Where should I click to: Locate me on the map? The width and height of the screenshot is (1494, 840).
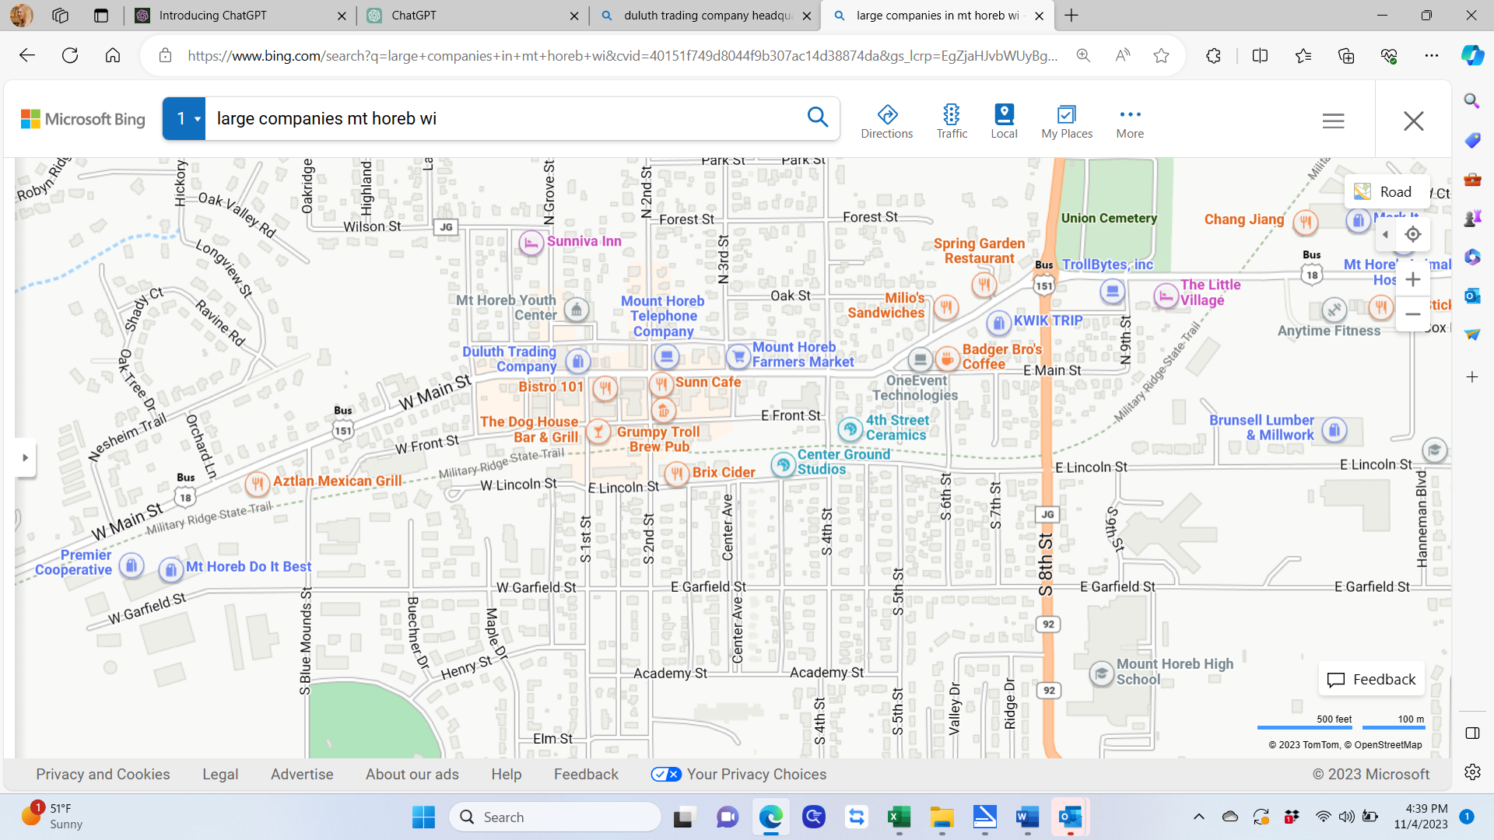coord(1413,234)
